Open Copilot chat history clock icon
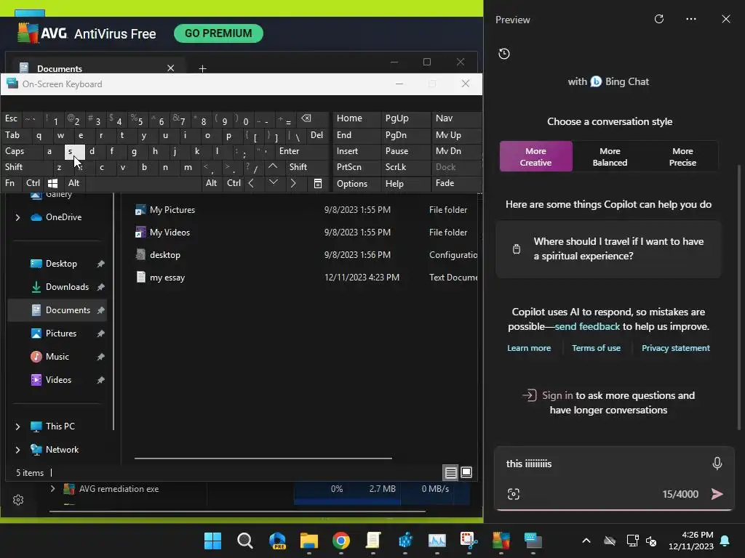Screen dimensions: 745x558 504,54
